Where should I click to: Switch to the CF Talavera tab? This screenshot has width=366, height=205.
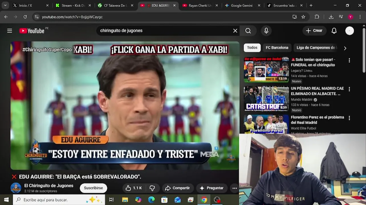[115, 5]
